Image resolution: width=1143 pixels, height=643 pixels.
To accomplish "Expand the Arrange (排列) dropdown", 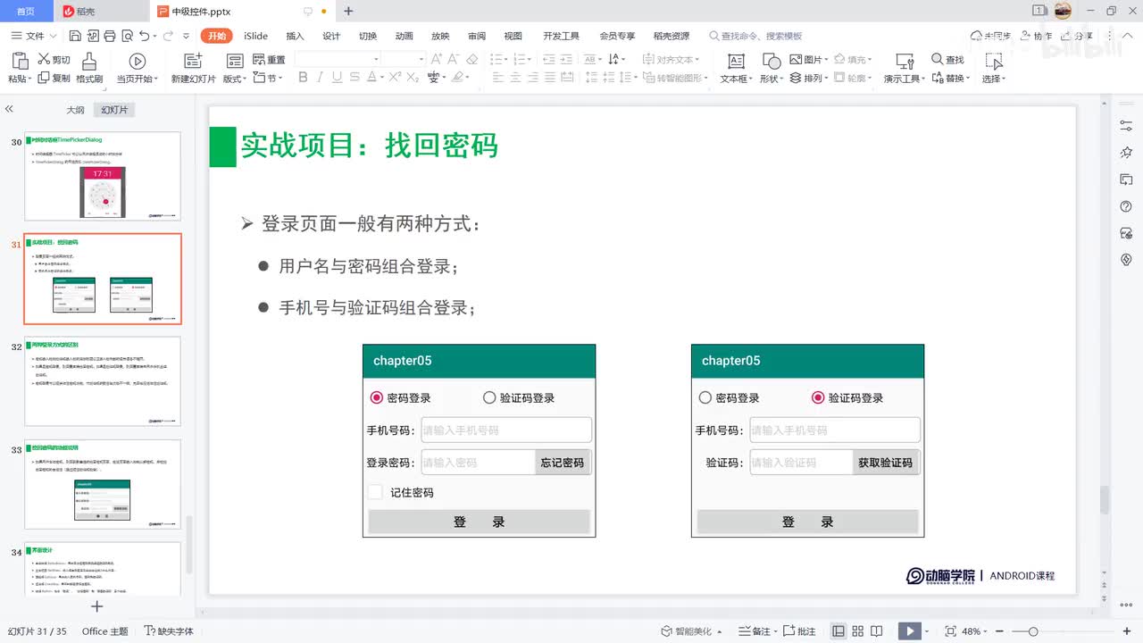I will click(x=808, y=79).
